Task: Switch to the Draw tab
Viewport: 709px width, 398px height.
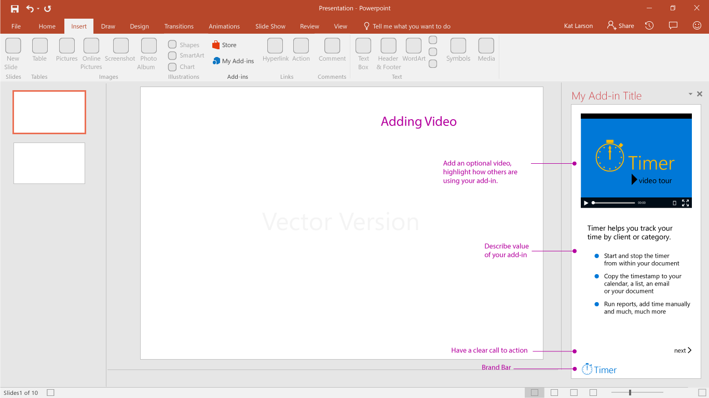Action: click(108, 26)
